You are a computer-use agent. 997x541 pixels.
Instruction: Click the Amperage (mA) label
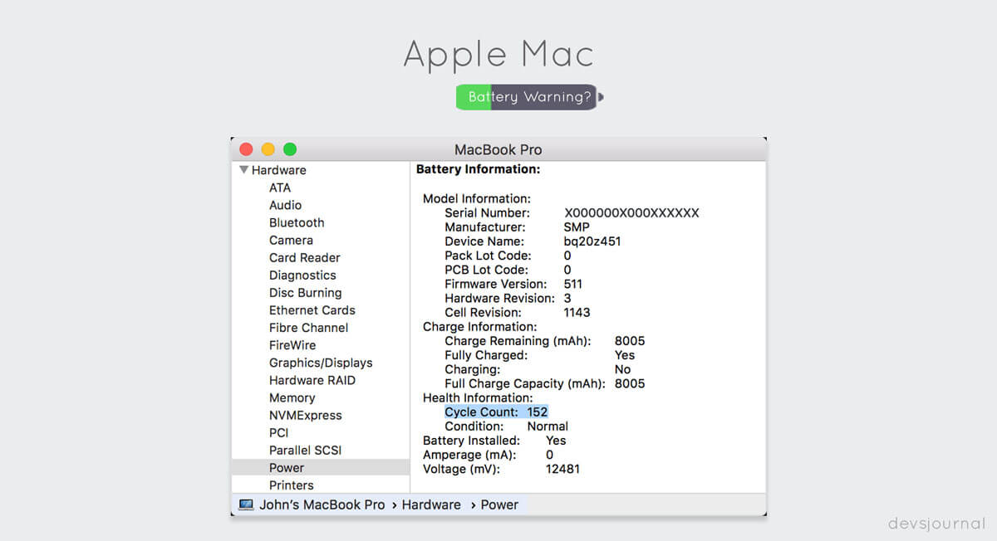469,455
